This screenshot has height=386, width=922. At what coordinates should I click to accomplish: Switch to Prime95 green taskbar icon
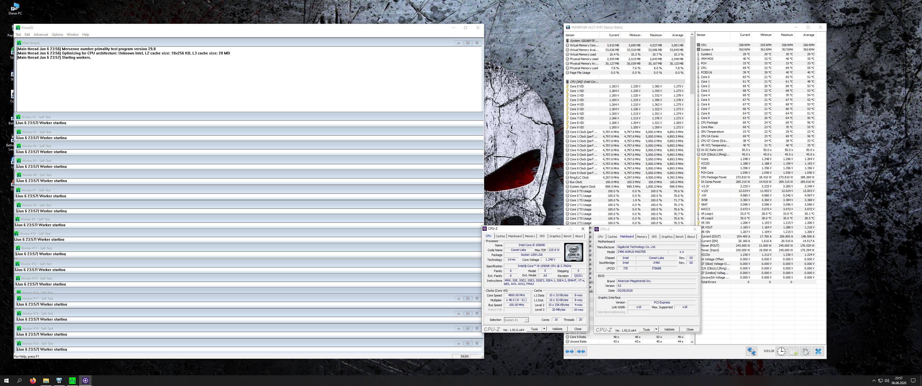72,381
